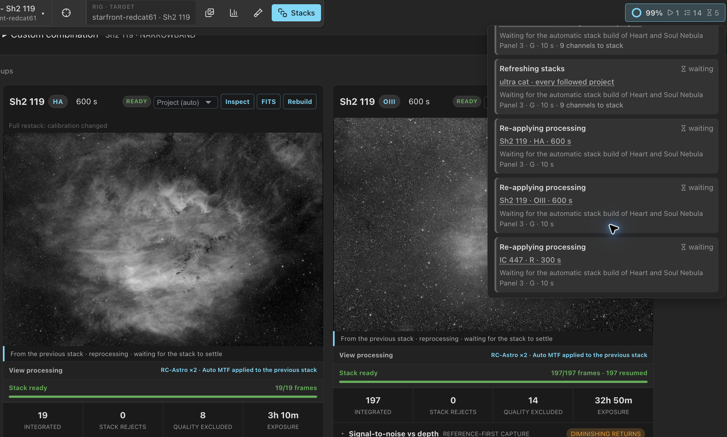Open the Project (auto) dropdown for HA
This screenshot has width=727, height=437.
[185, 102]
